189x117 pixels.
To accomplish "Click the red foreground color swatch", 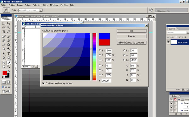I will (5, 73).
